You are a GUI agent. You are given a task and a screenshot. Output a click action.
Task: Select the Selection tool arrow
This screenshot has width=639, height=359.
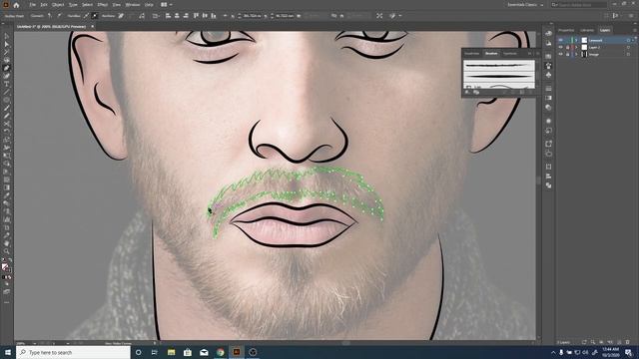[7, 37]
